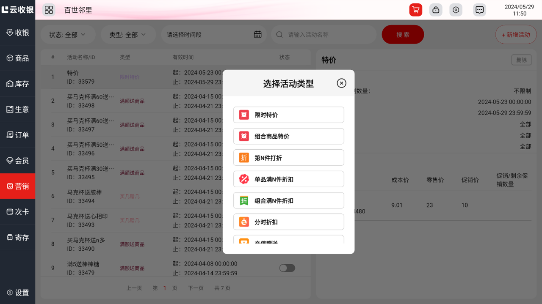Open 会员 in the sidebar
Image resolution: width=542 pixels, height=304 pixels.
click(x=18, y=161)
